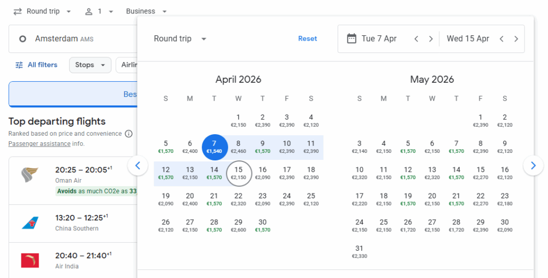Screen dimensions: 548x278
Task: Select April 7 priced €1,540
Action: [214, 147]
